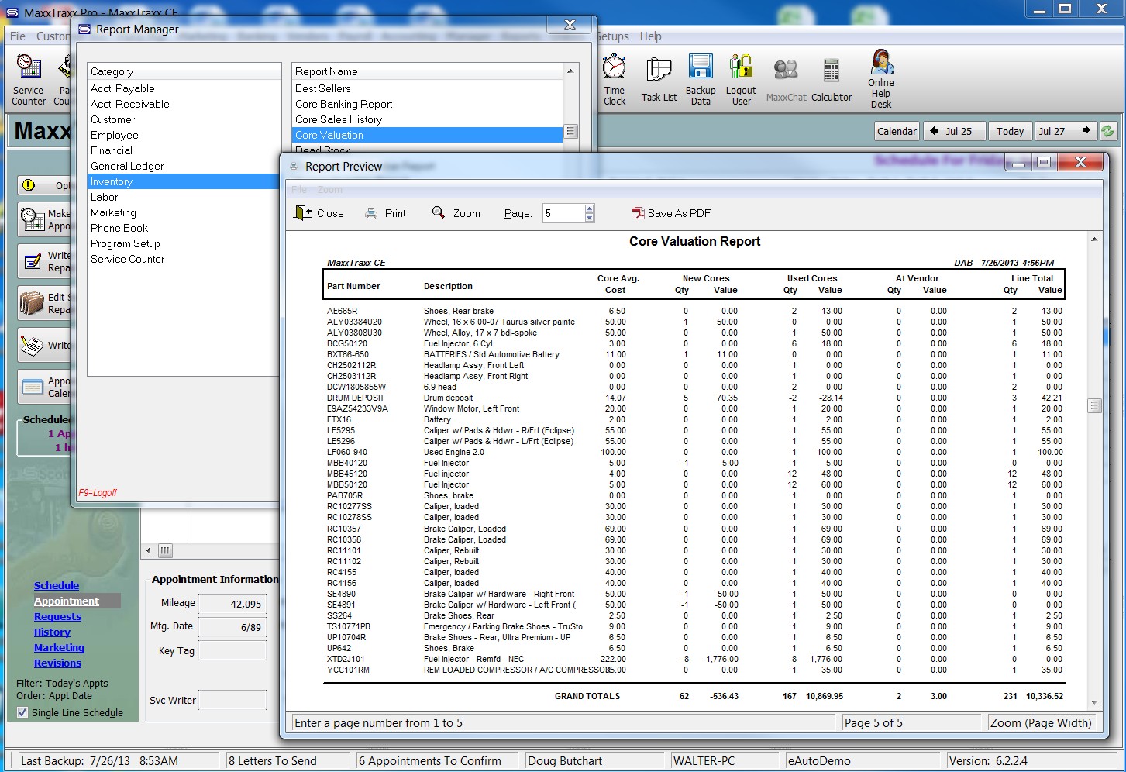Select the Inventory category

184,181
